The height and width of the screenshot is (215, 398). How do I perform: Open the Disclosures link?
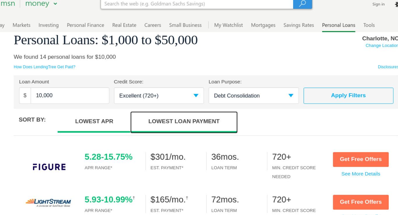pos(388,67)
